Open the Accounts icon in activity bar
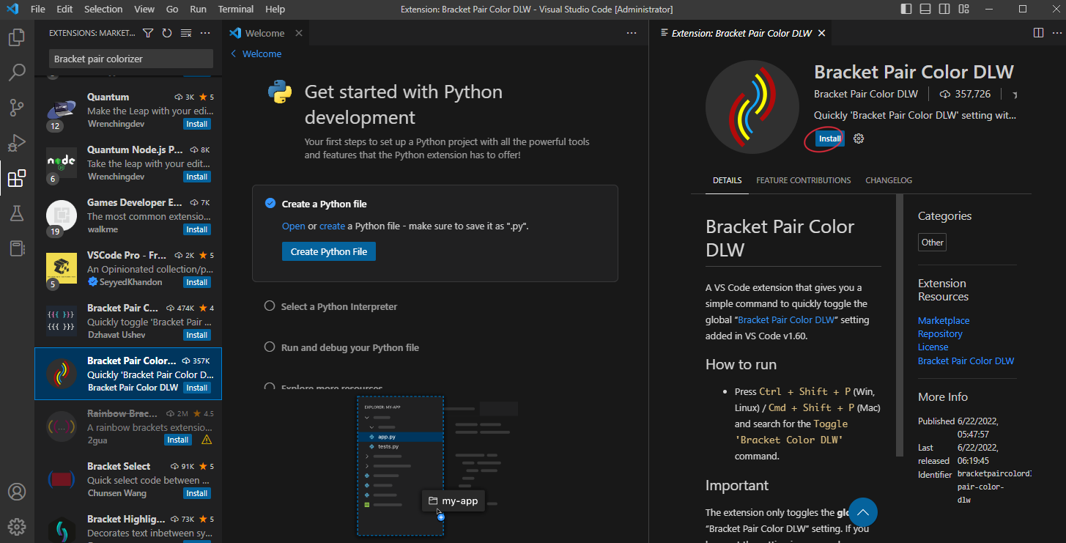Screen dimensions: 1066x543 tap(16, 492)
